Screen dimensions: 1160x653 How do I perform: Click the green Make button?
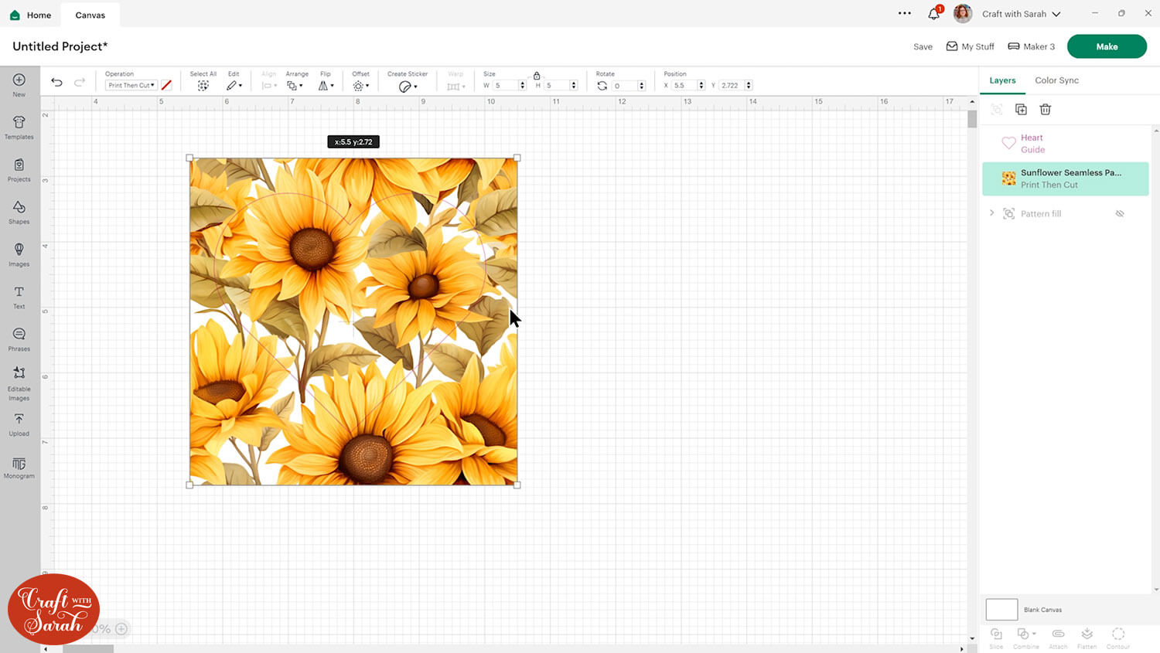[1106, 46]
